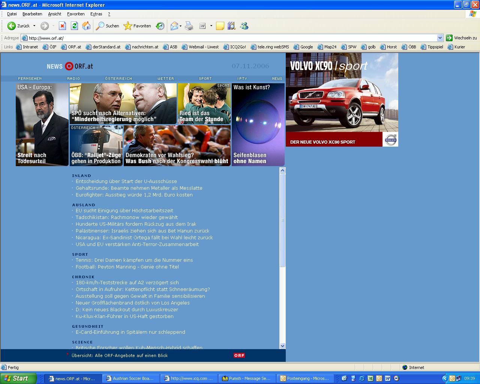Viewport: 480px width, 384px height.
Task: Open the ÖBB links bar bookmark
Action: 409,47
